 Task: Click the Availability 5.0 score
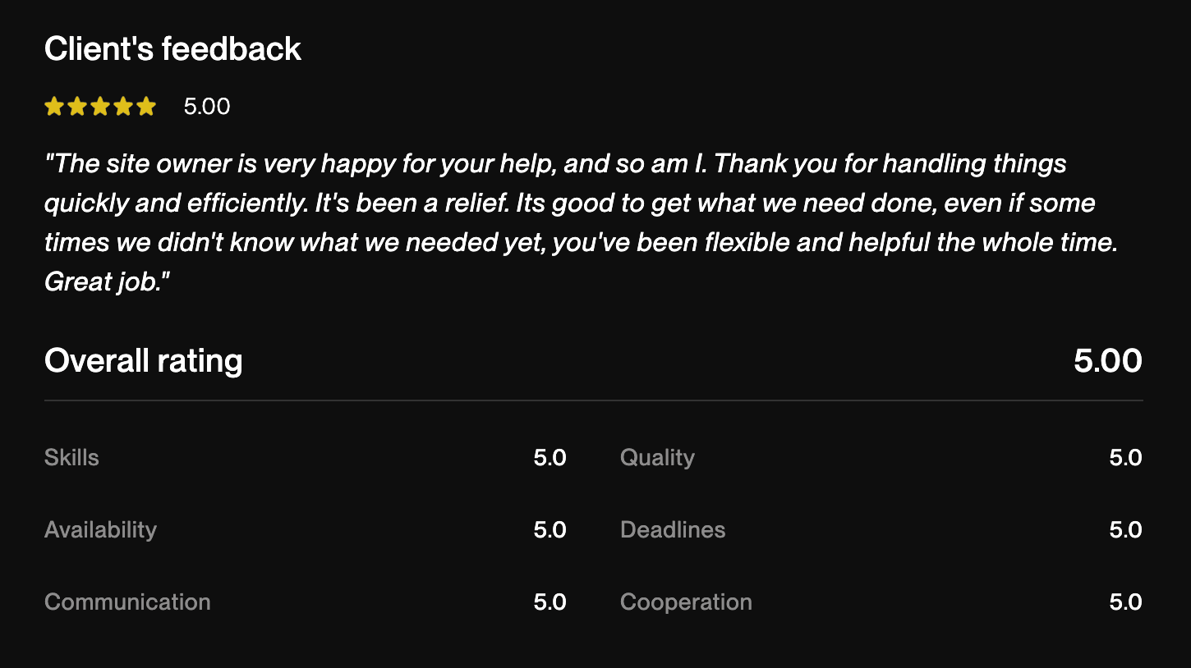550,529
